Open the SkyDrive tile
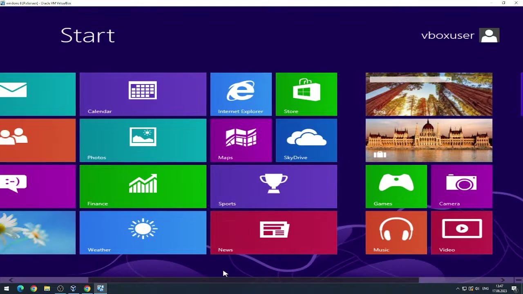The width and height of the screenshot is (523, 294). pos(306,140)
